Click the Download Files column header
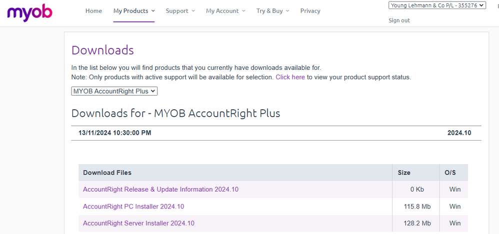 pyautogui.click(x=107, y=173)
